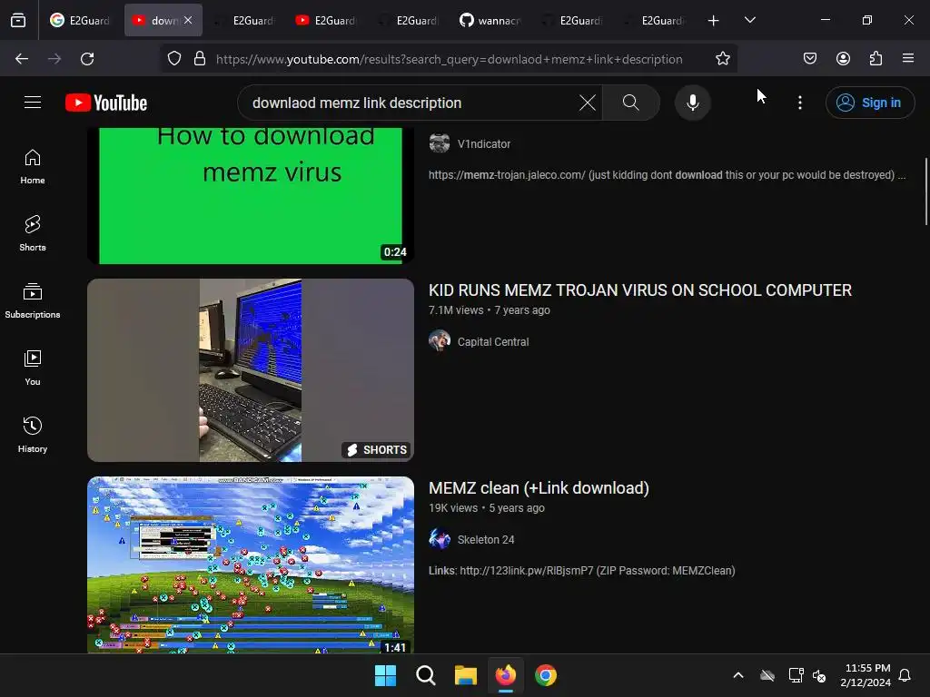Open Chrome from the taskbar
This screenshot has height=697, width=930.
[x=546, y=675]
